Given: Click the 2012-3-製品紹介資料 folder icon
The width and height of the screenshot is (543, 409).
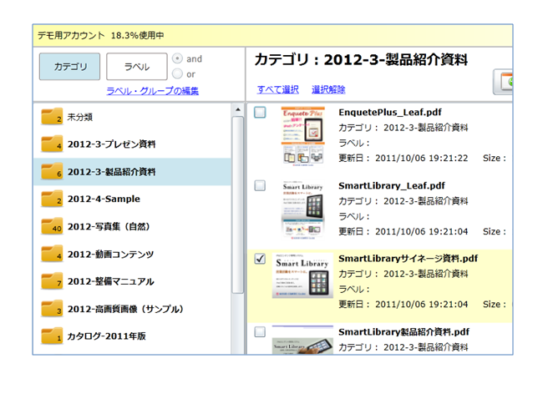Looking at the screenshot, I should [x=52, y=172].
